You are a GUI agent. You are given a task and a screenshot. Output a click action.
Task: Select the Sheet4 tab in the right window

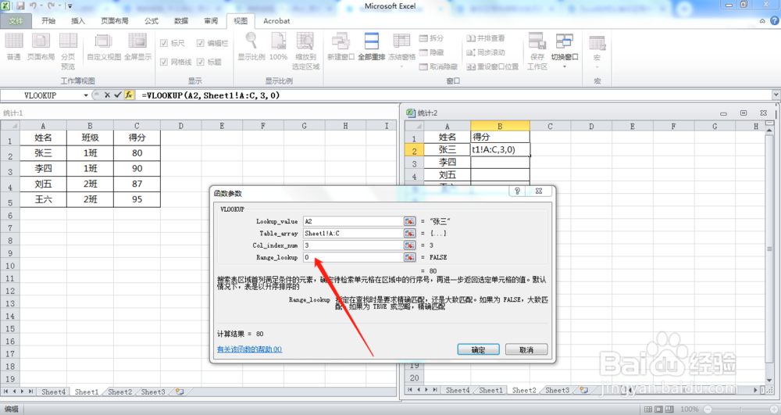[457, 390]
